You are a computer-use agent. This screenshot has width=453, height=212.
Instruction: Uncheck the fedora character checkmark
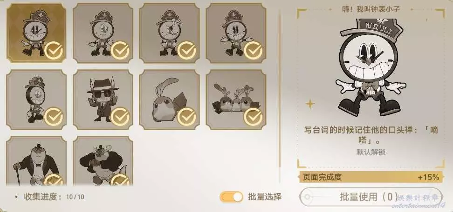(x=120, y=117)
